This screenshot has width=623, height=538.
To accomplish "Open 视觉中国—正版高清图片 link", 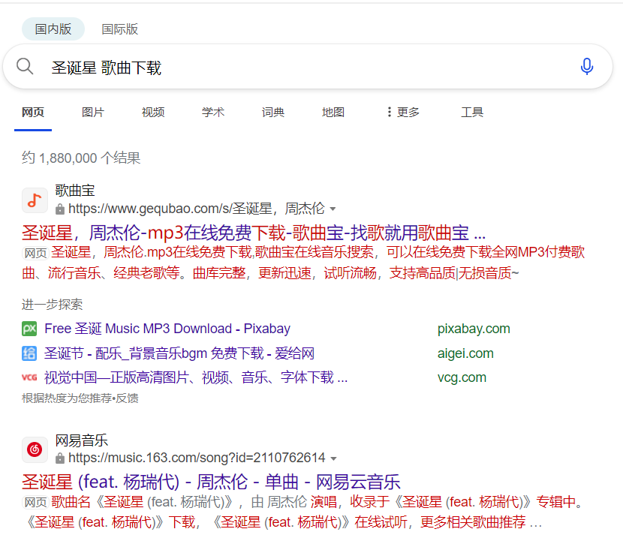I will 196,377.
